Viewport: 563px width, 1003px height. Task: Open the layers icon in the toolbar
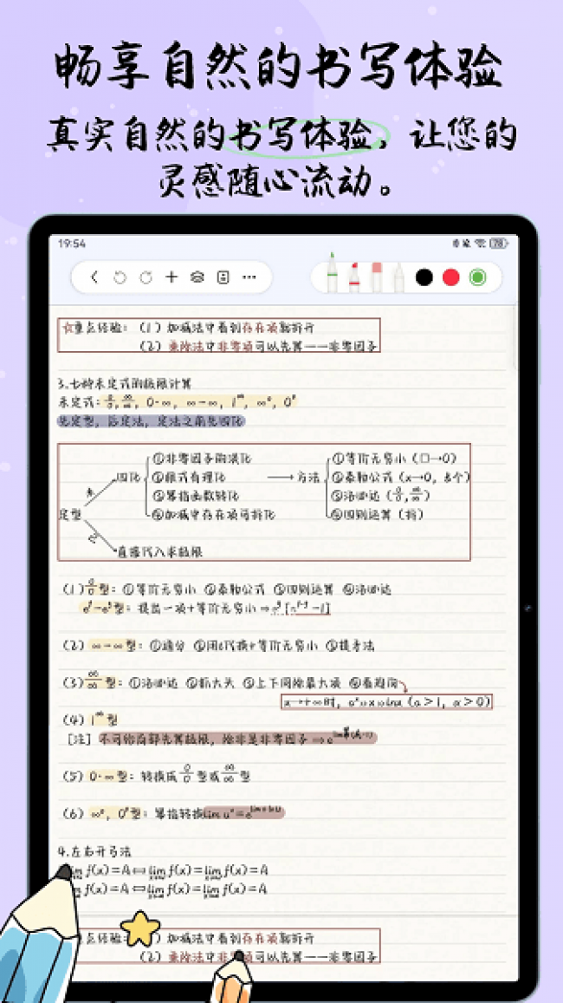(197, 277)
